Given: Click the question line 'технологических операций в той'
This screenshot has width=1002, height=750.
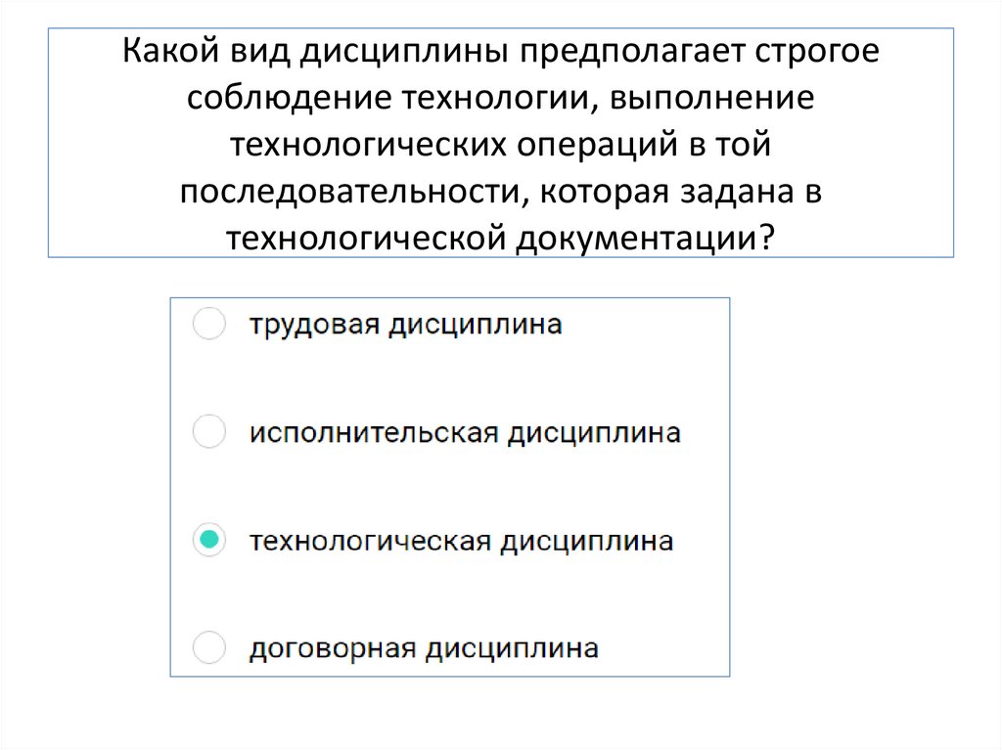Looking at the screenshot, I should click(x=501, y=145).
